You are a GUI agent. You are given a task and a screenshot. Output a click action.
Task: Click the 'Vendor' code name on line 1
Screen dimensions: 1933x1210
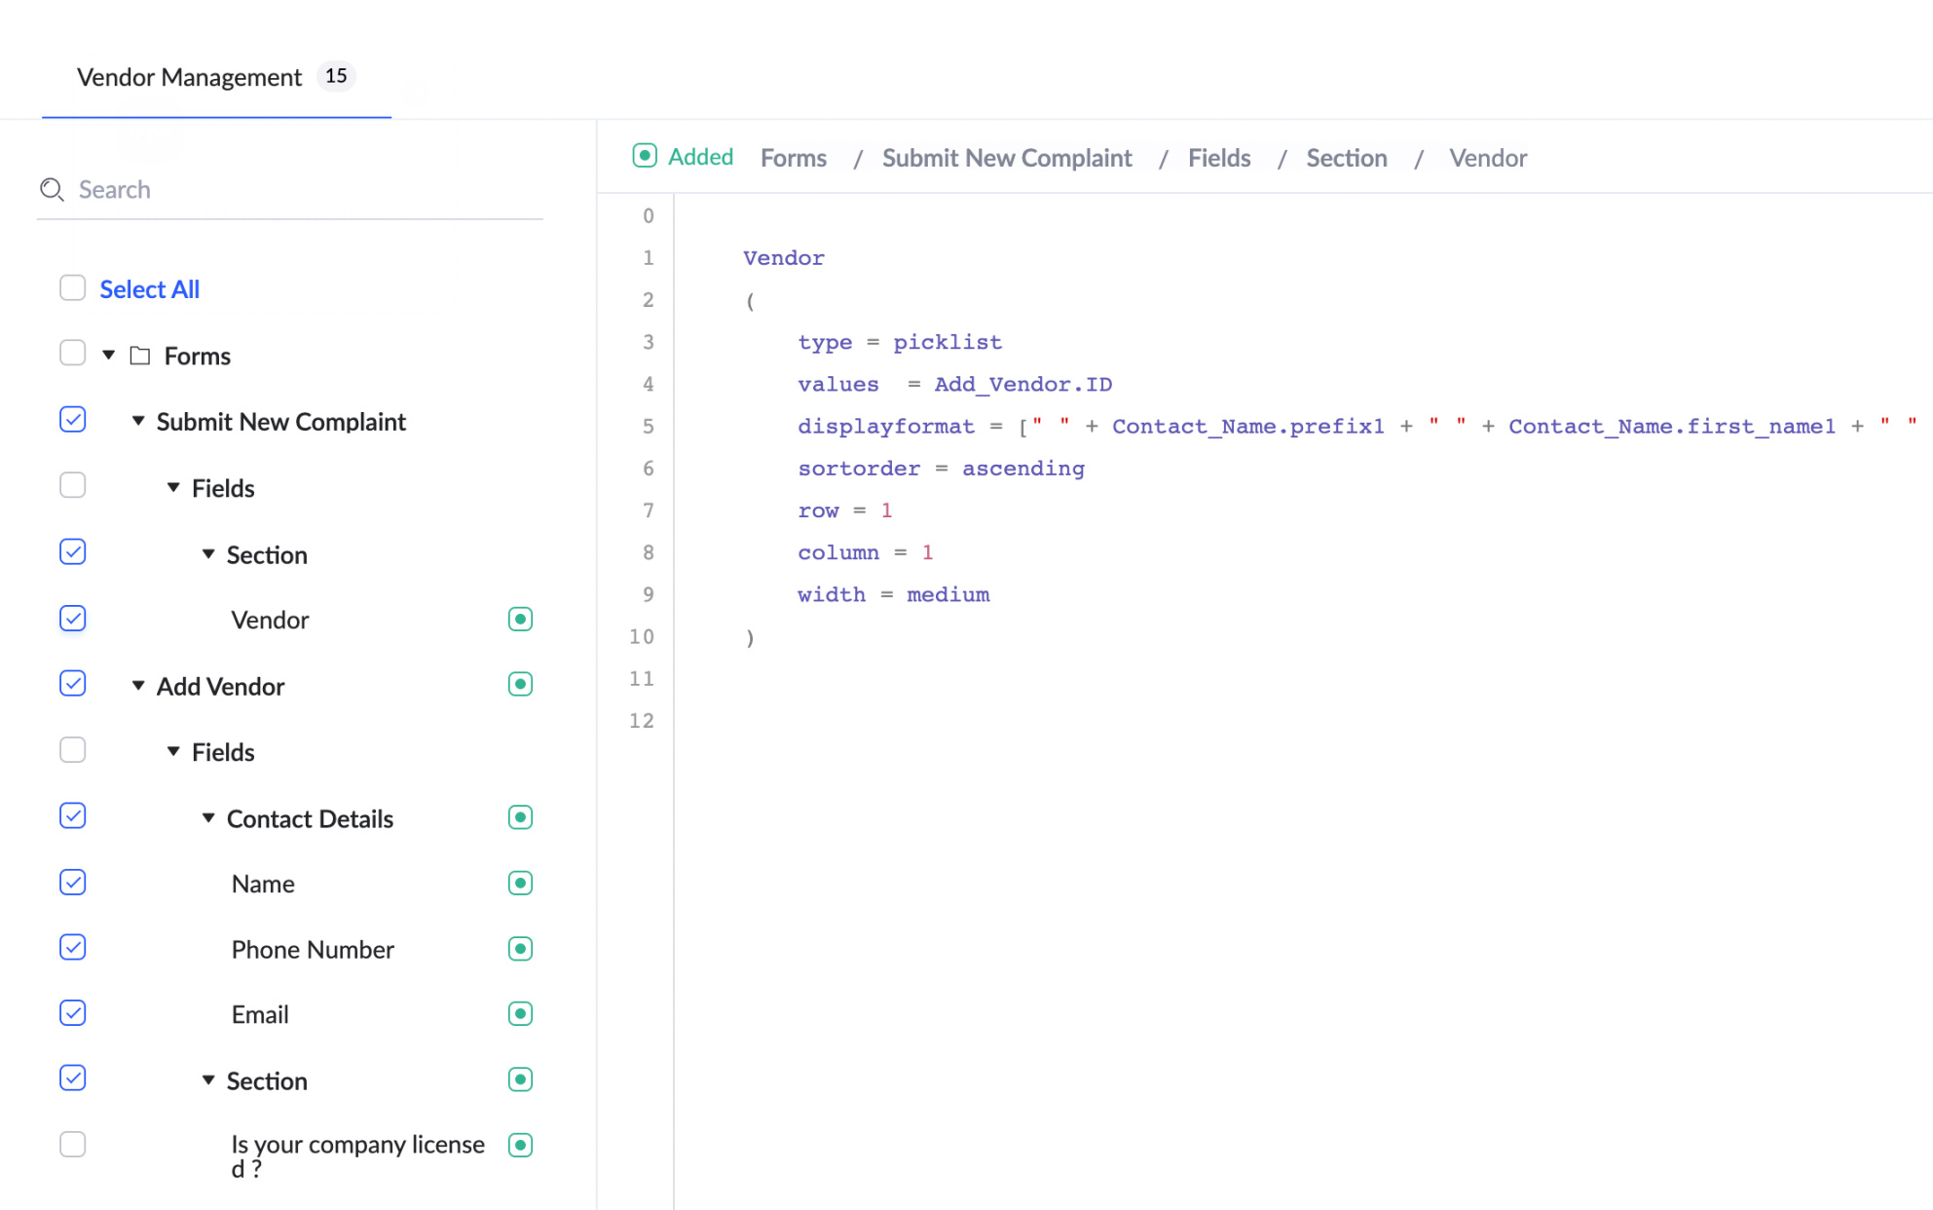(783, 257)
